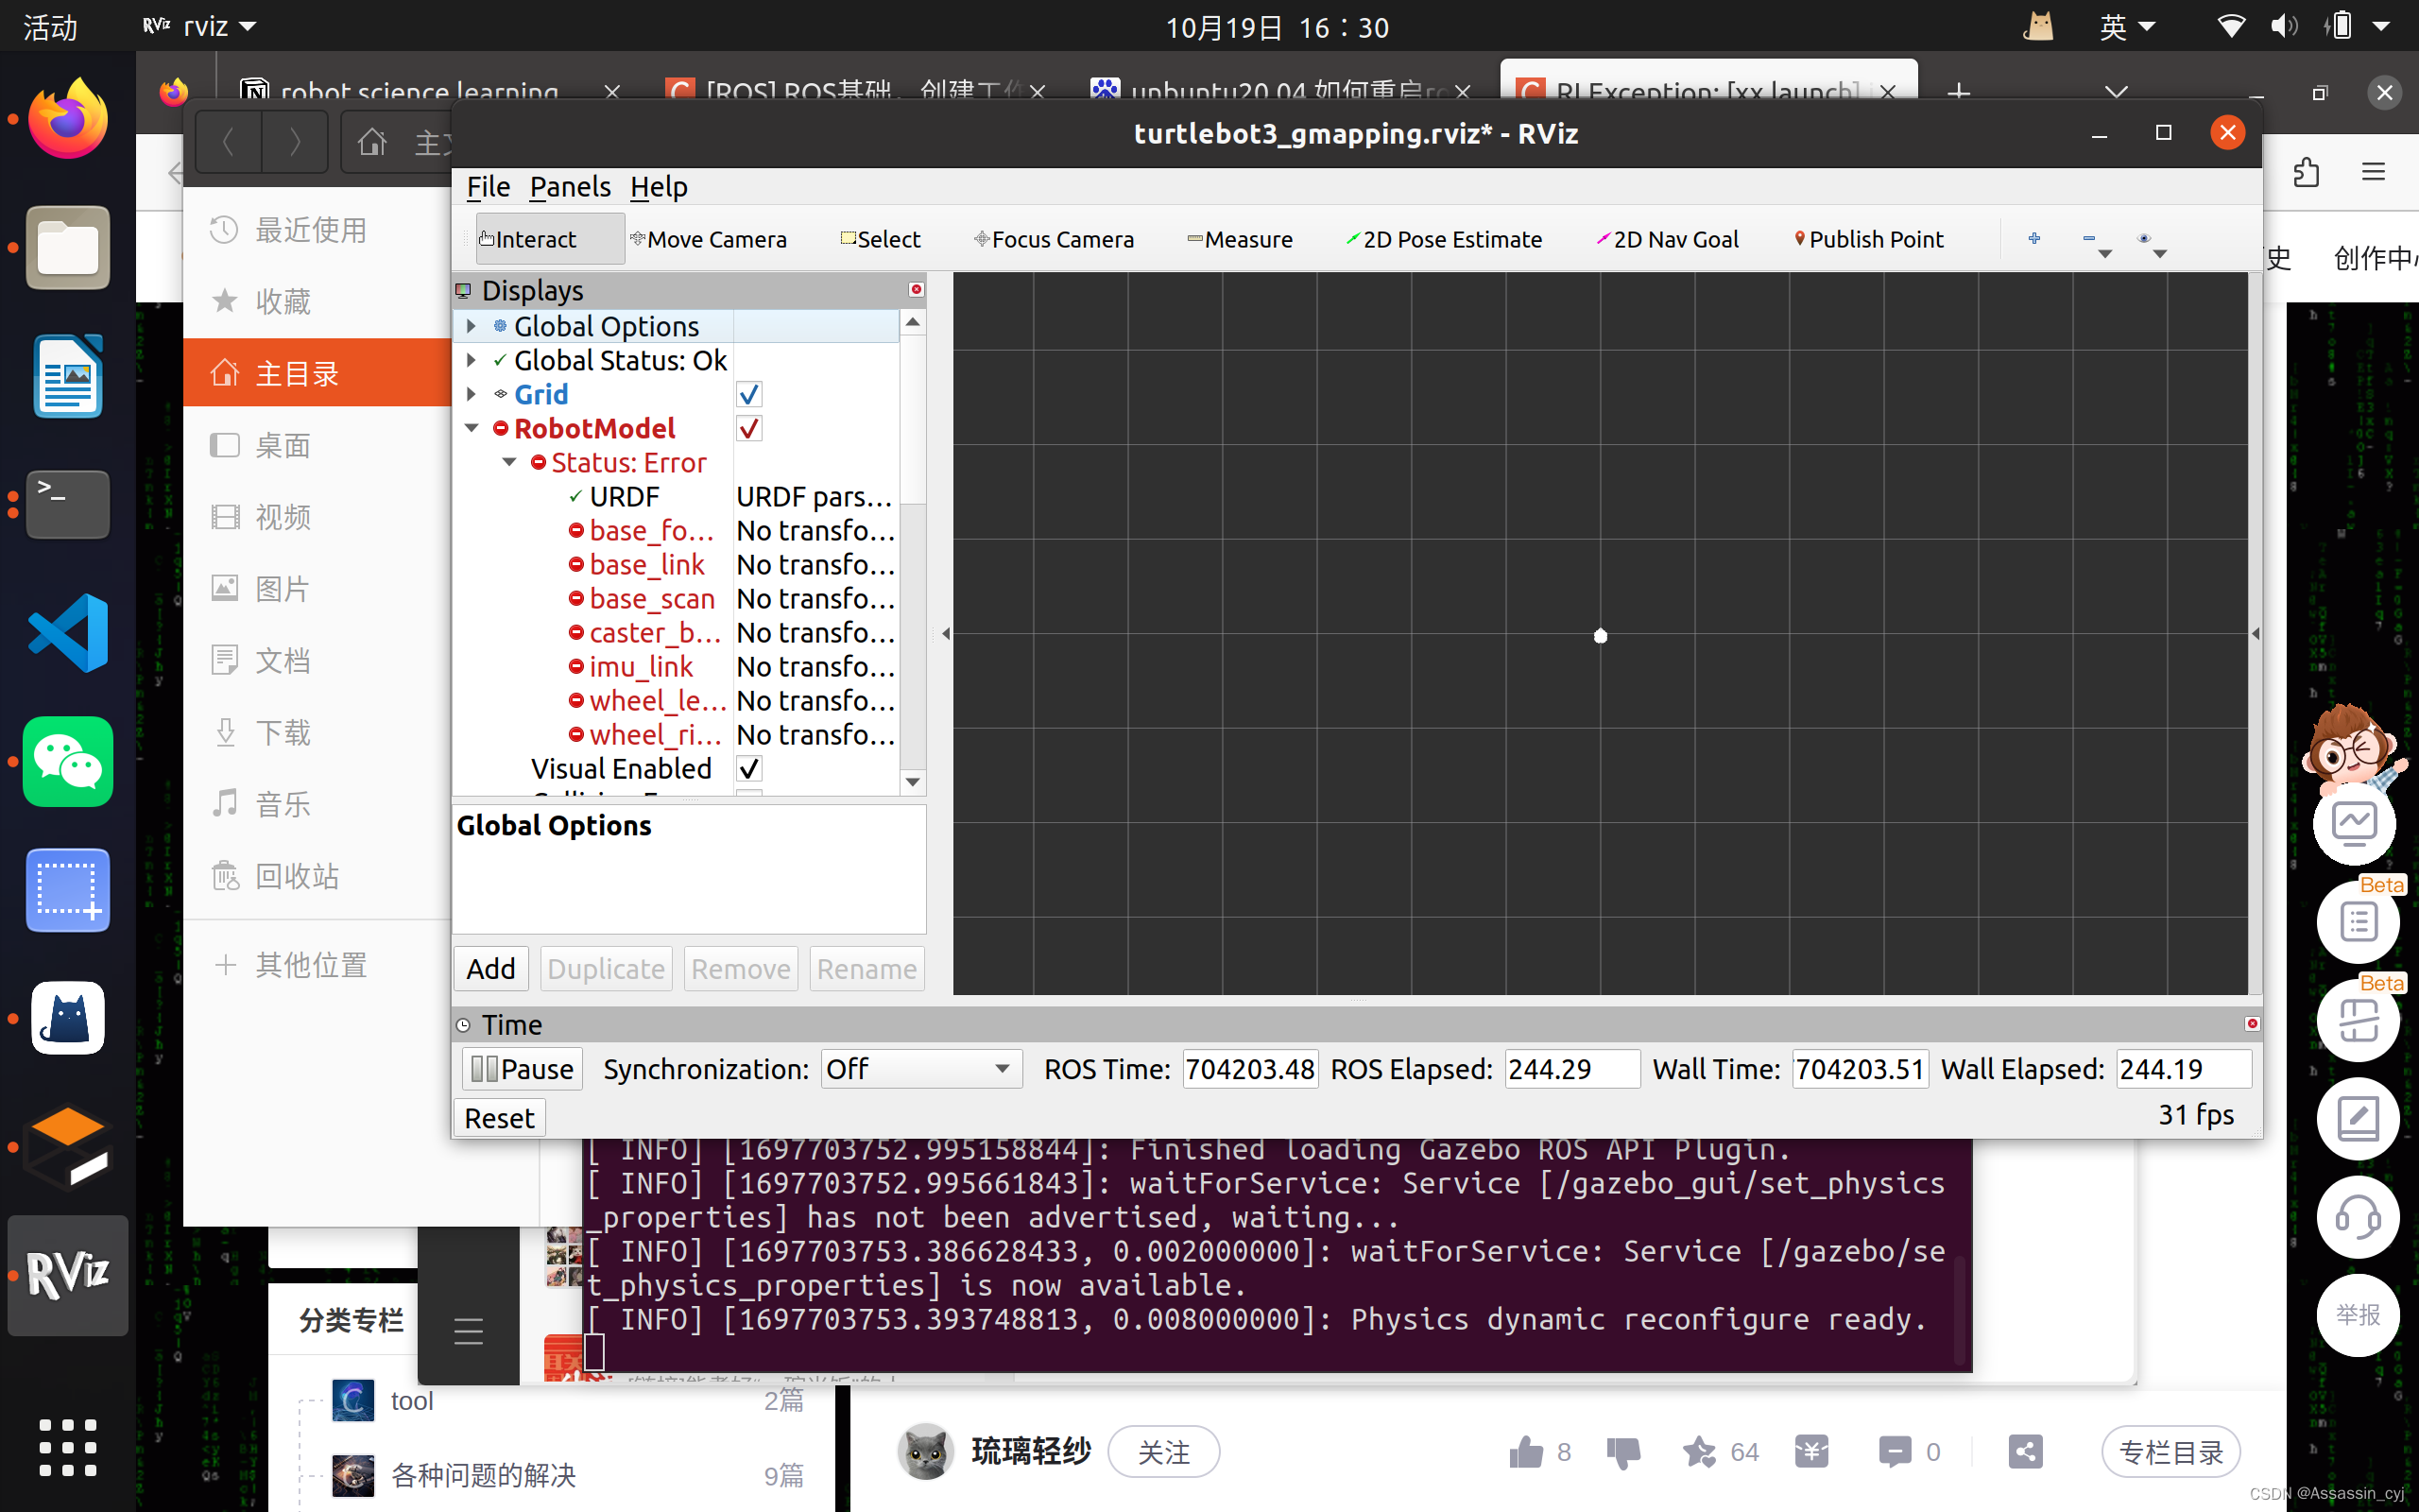Click Add to add a new display
Viewport: 2419px width, 1512px height.
pos(490,968)
